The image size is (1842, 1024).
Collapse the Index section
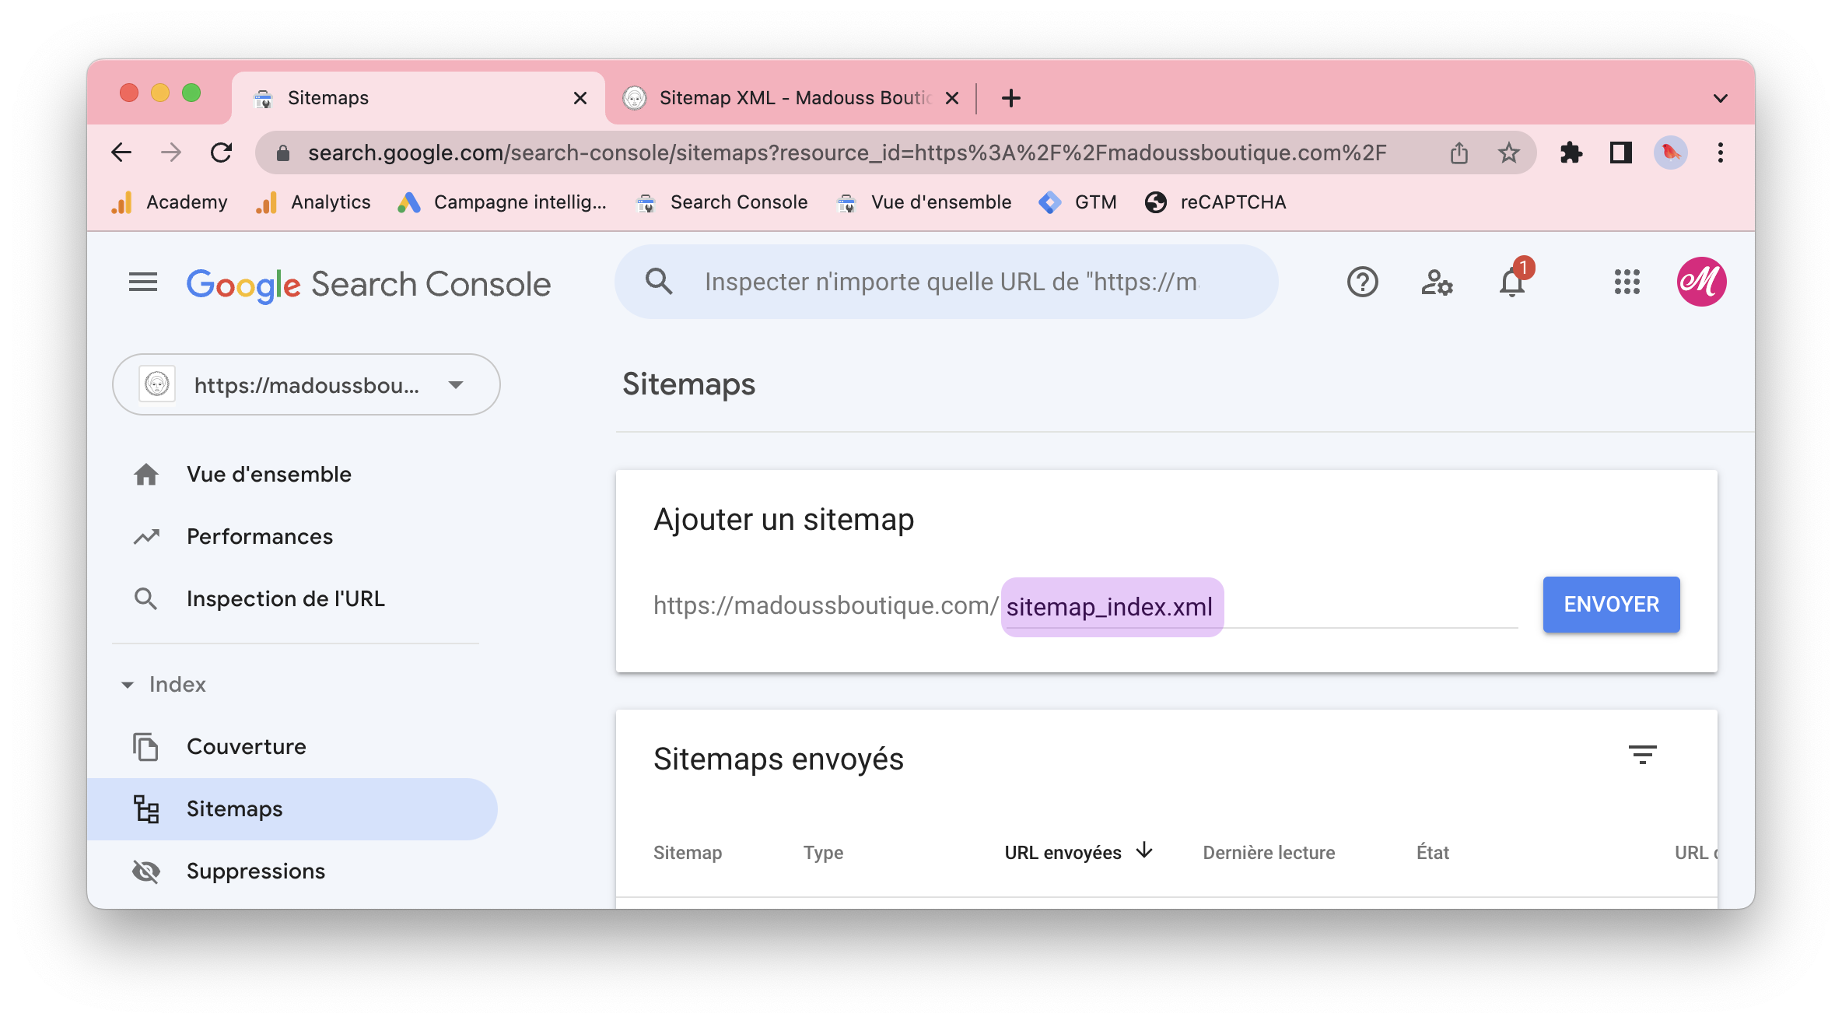[128, 685]
